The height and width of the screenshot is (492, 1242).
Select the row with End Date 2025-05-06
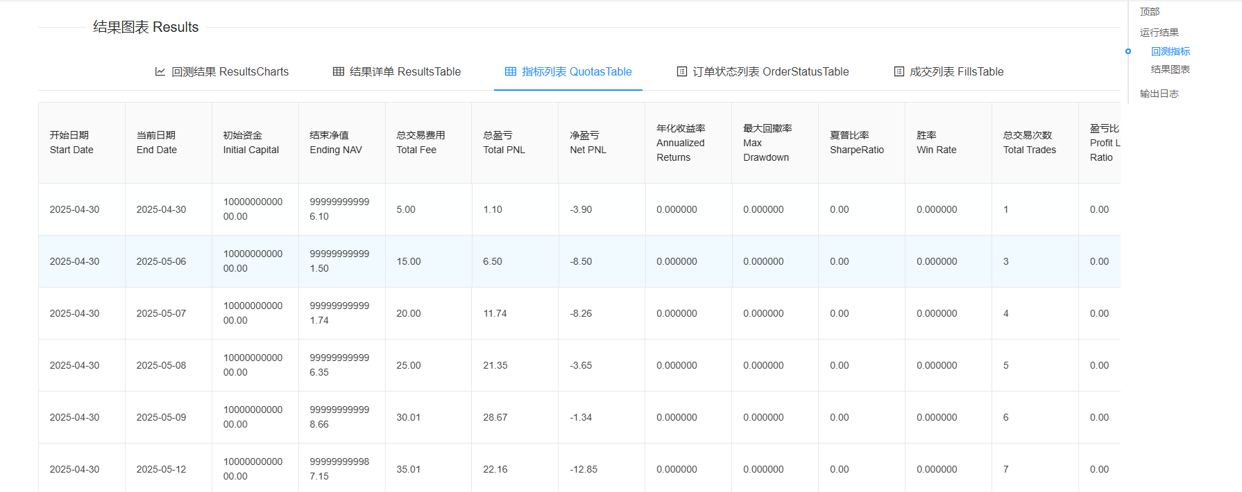tap(161, 261)
